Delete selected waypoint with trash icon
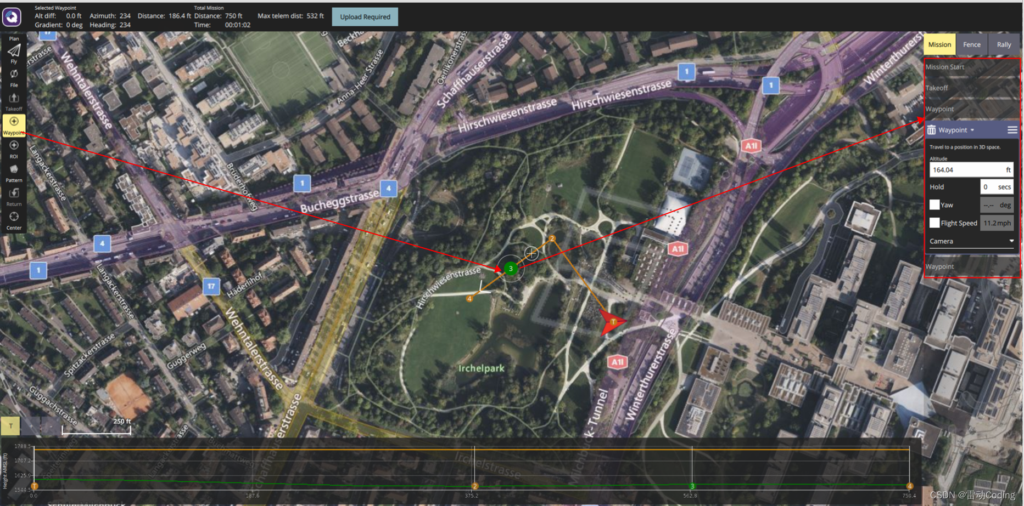The image size is (1024, 506). tap(931, 130)
